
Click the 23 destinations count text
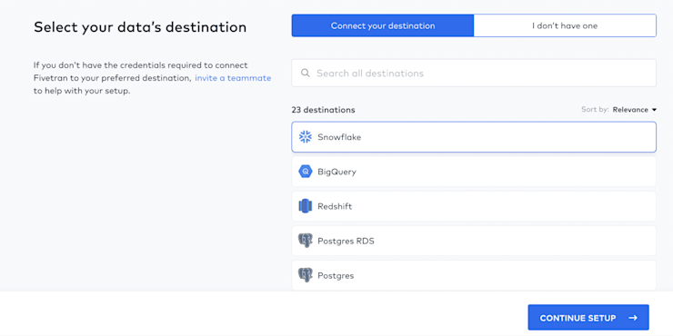coord(323,110)
